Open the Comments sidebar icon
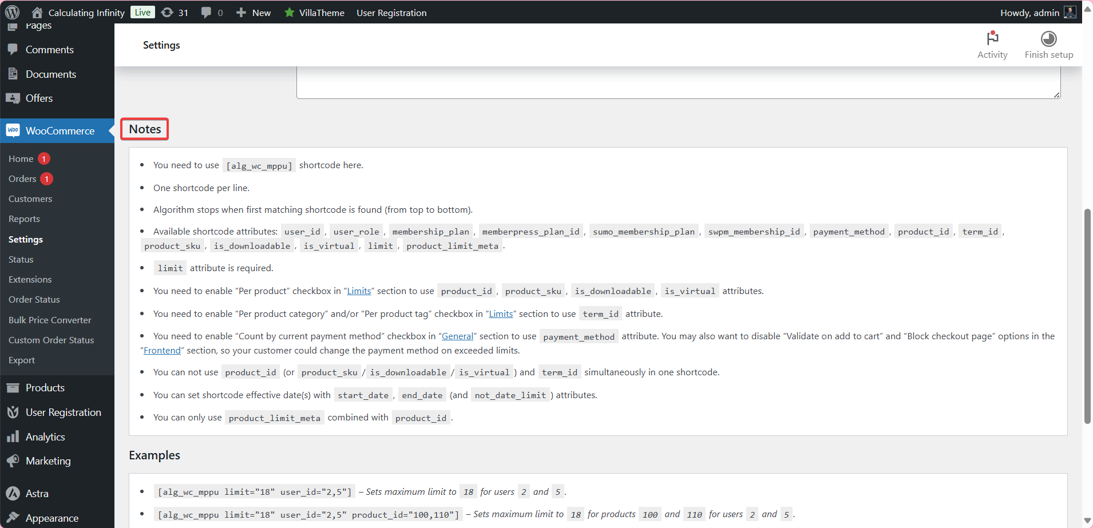This screenshot has height=528, width=1093. (x=13, y=49)
